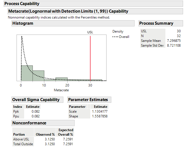Collapse the Histogram section header
This screenshot has height=148, width=187.
point(23,23)
